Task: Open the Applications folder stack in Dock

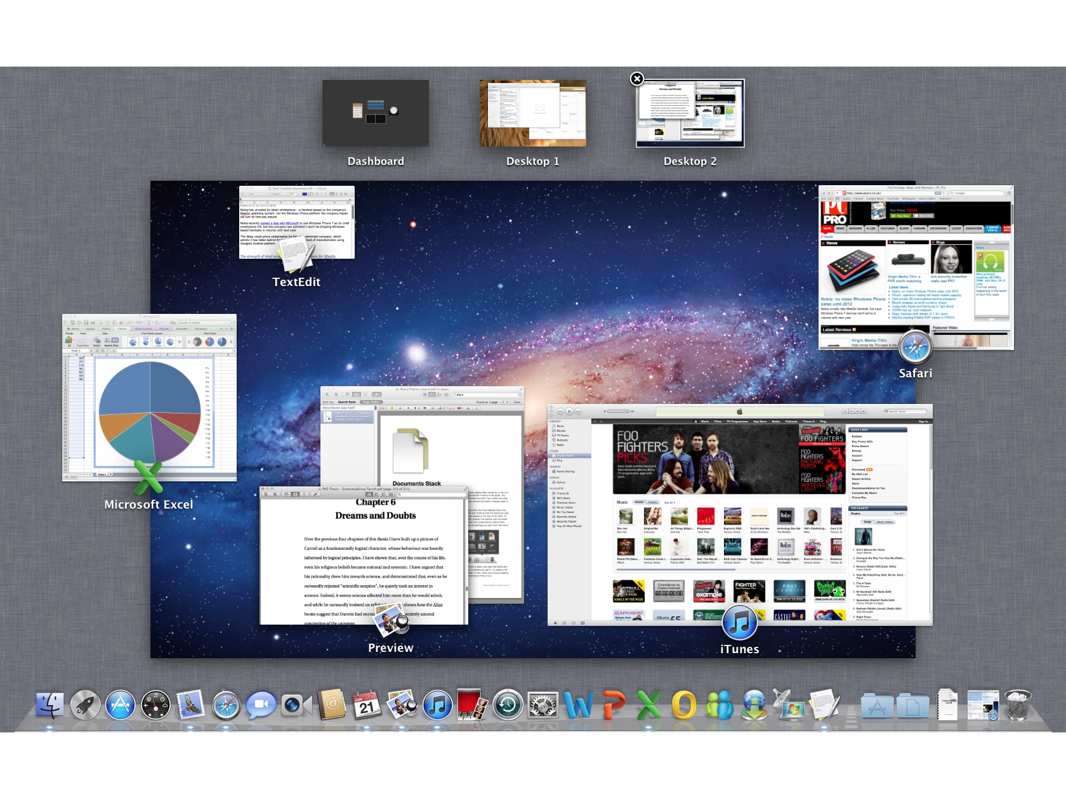Action: [x=877, y=706]
